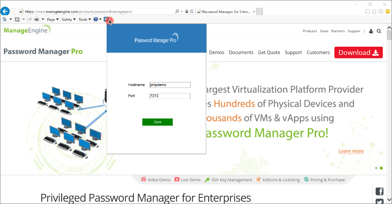Open the Documents navigation menu item
The image size is (392, 204).
(241, 53)
